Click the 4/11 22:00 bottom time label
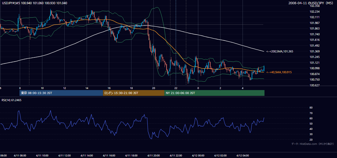This screenshot has width=337, height=158. [x=176, y=156]
